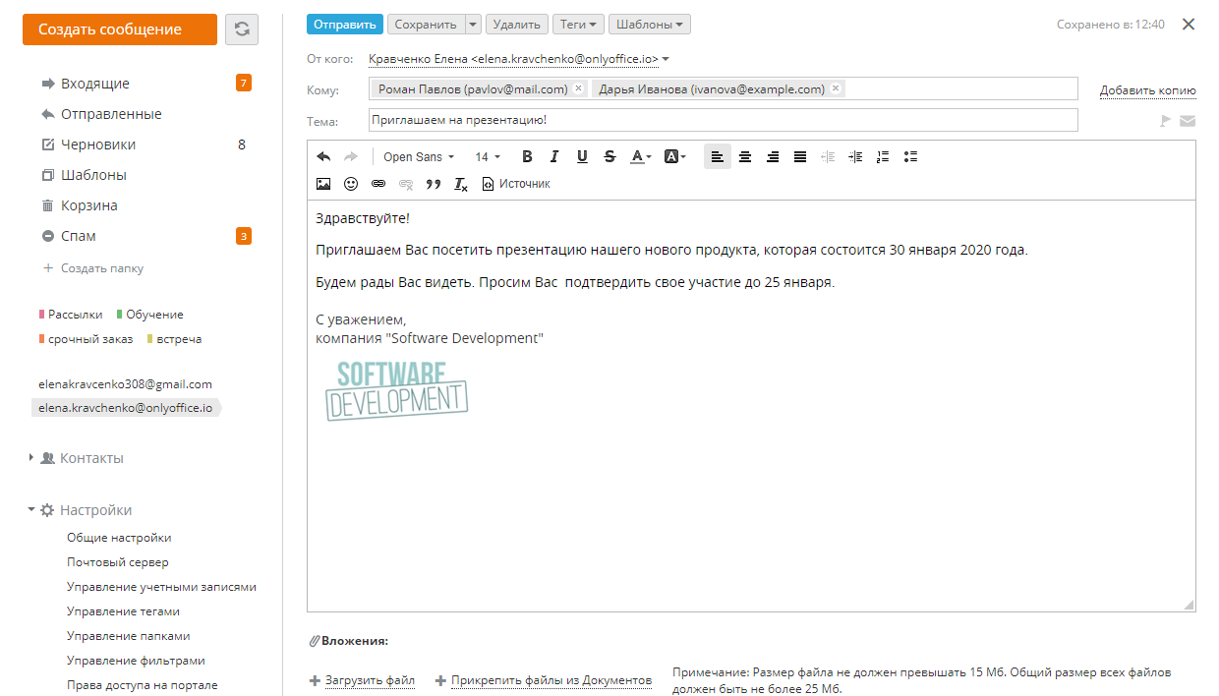
Task: Mark message as important with flag
Action: (1166, 121)
